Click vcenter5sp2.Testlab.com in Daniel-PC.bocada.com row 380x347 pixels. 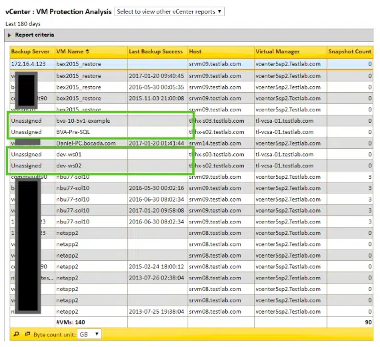[x=288, y=143]
